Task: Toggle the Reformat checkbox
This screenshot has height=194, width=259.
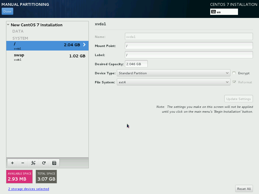Action: (x=234, y=82)
